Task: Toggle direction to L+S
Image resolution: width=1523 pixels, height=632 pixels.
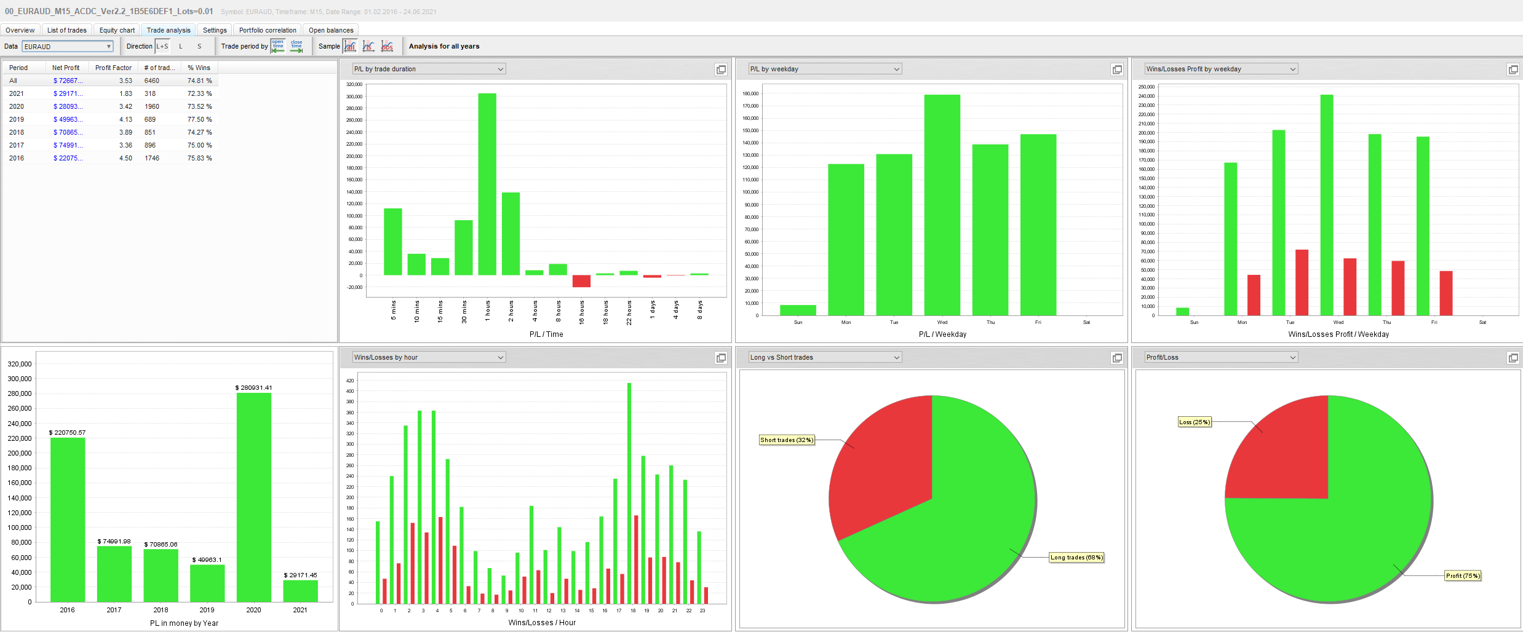Action: 162,46
